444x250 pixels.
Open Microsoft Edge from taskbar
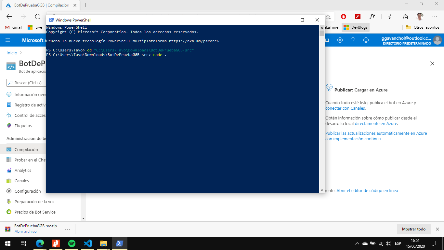point(40,243)
